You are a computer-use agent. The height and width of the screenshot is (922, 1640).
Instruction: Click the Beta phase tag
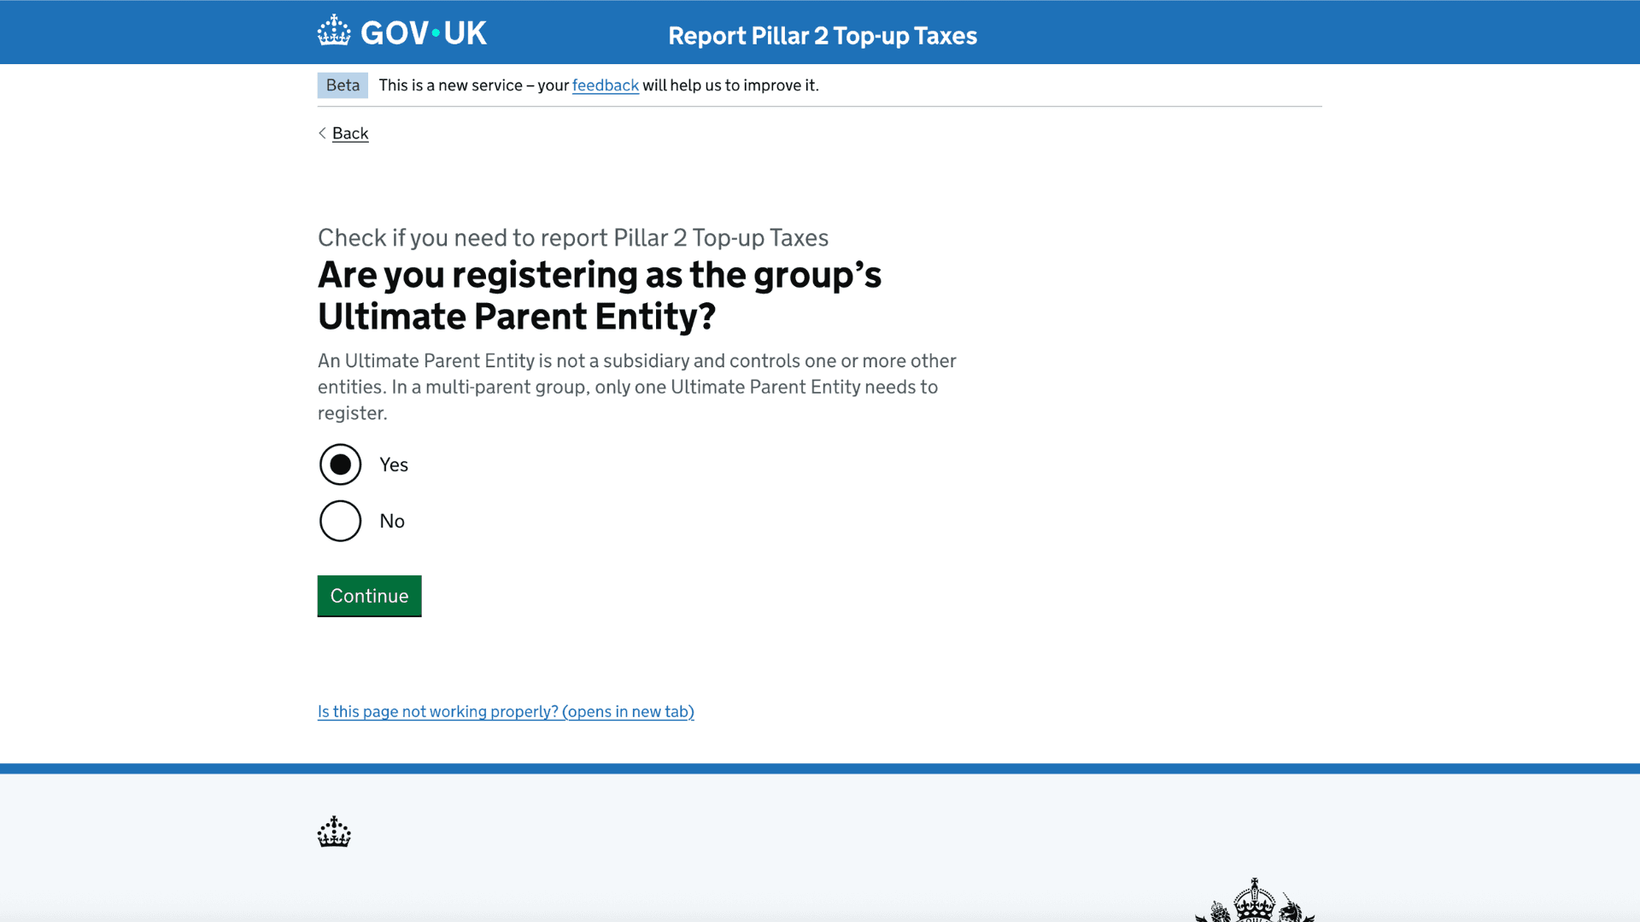(x=342, y=85)
